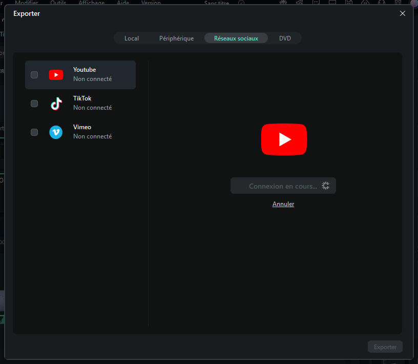
Task: Click the TikTok logo icon
Action: [56, 104]
